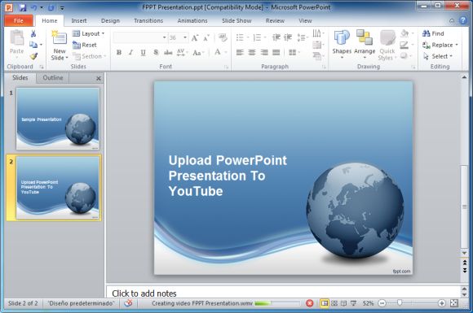This screenshot has width=473, height=313.
Task: Open the Shapes gallery
Action: (x=342, y=45)
